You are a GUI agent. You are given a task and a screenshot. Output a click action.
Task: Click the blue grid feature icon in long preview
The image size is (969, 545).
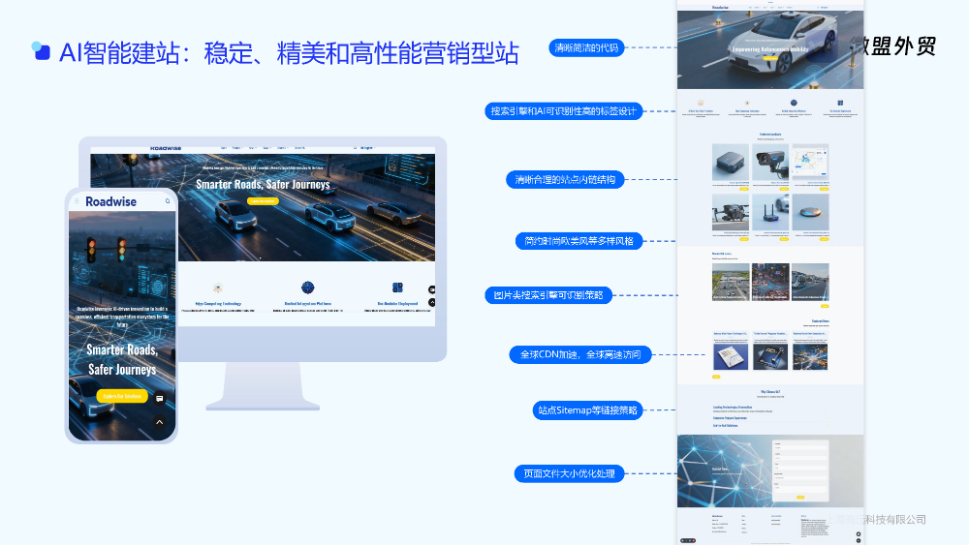[840, 103]
